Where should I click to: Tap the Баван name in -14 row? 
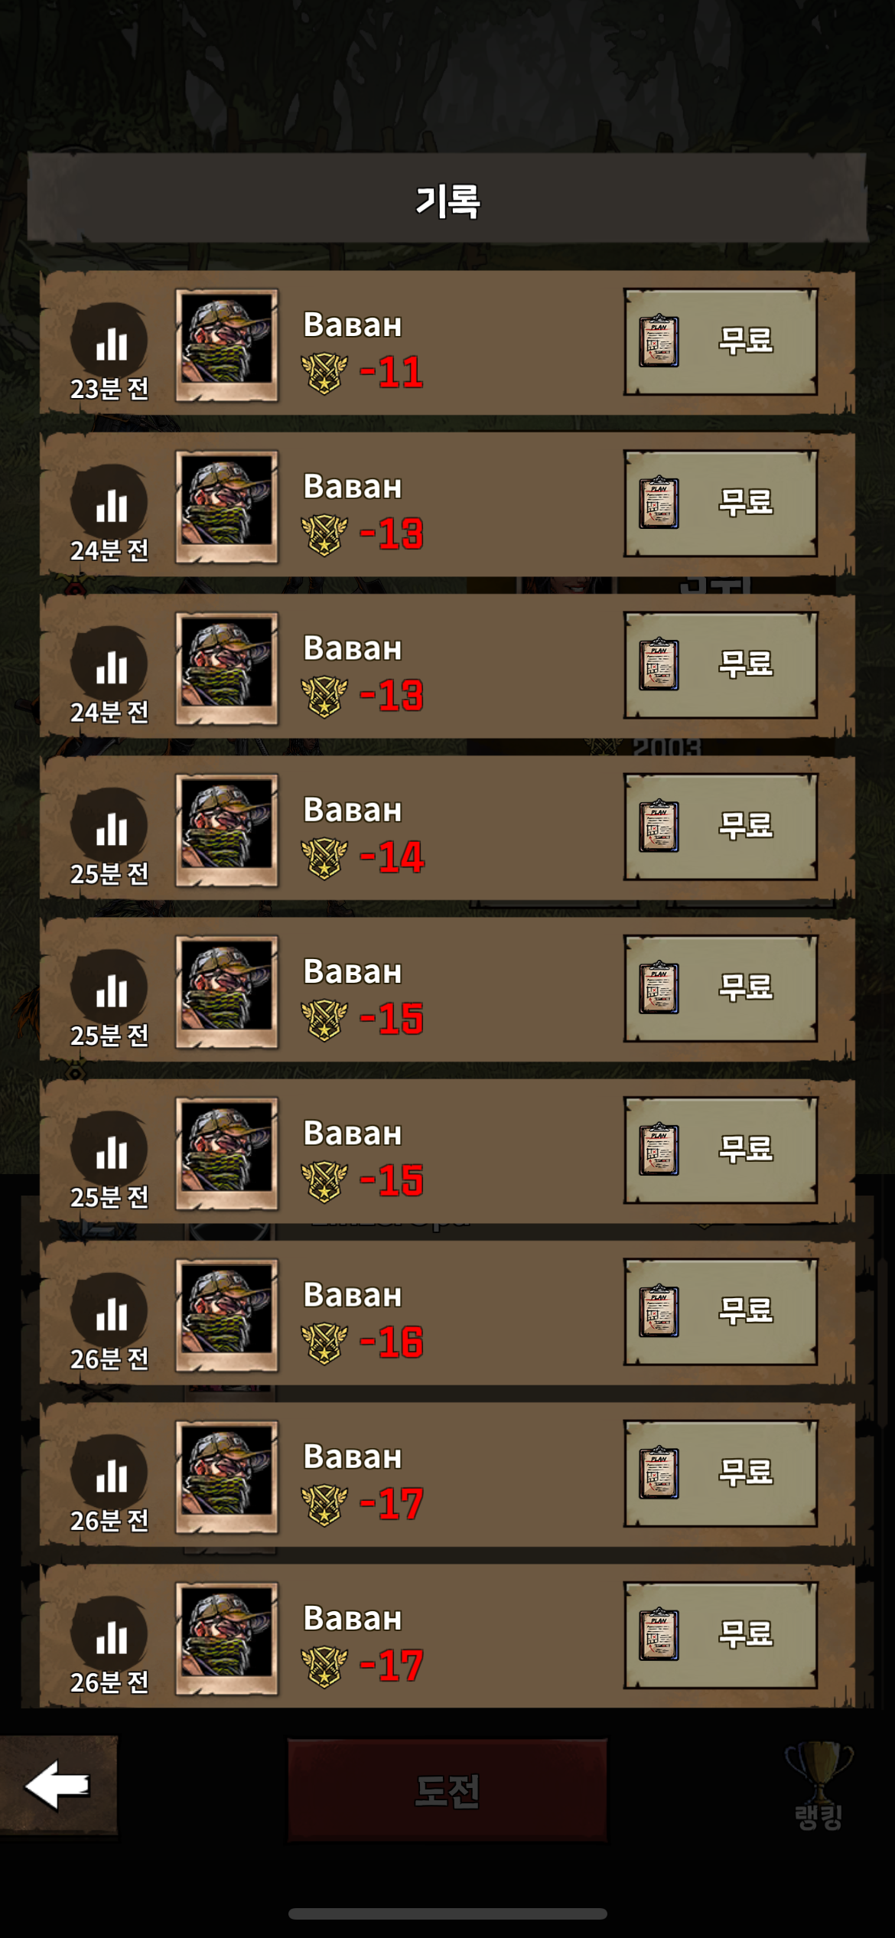[x=353, y=810]
